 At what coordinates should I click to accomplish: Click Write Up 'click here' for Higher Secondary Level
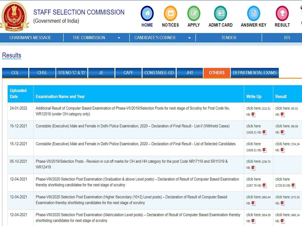253,197
